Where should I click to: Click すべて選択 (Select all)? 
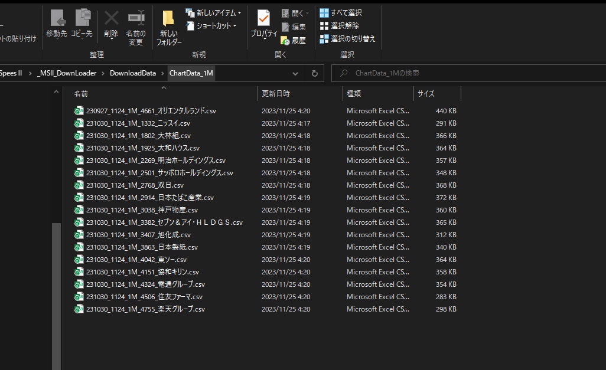[x=341, y=13]
